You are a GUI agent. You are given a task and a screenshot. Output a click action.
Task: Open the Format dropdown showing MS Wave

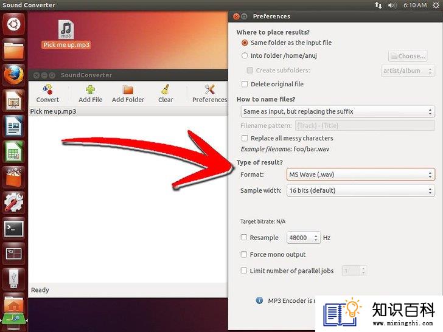click(360, 175)
